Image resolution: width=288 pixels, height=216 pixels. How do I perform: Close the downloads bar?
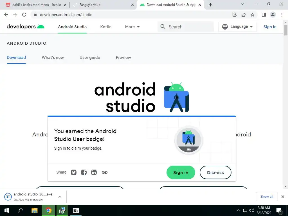283,197
